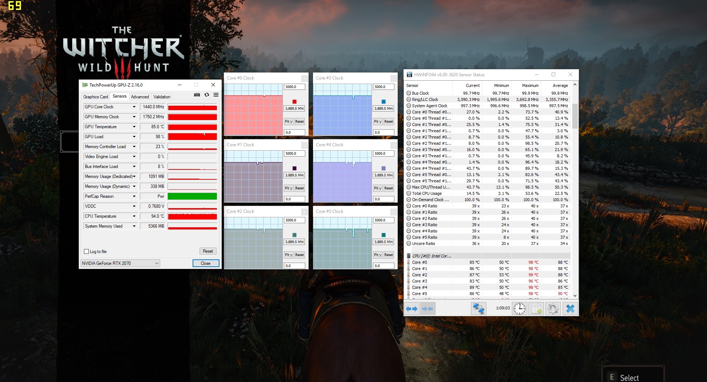Click HWiNFO logging sheet with plus icon
Viewport: 707px width, 382px height.
click(536, 309)
